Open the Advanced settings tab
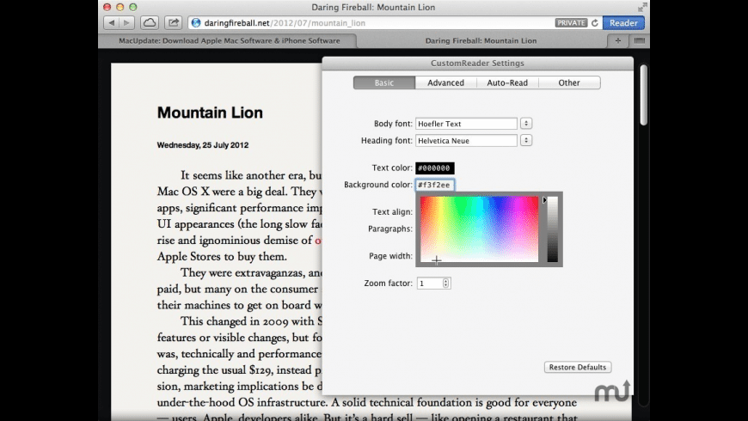Image resolution: width=748 pixels, height=421 pixels. coord(445,82)
